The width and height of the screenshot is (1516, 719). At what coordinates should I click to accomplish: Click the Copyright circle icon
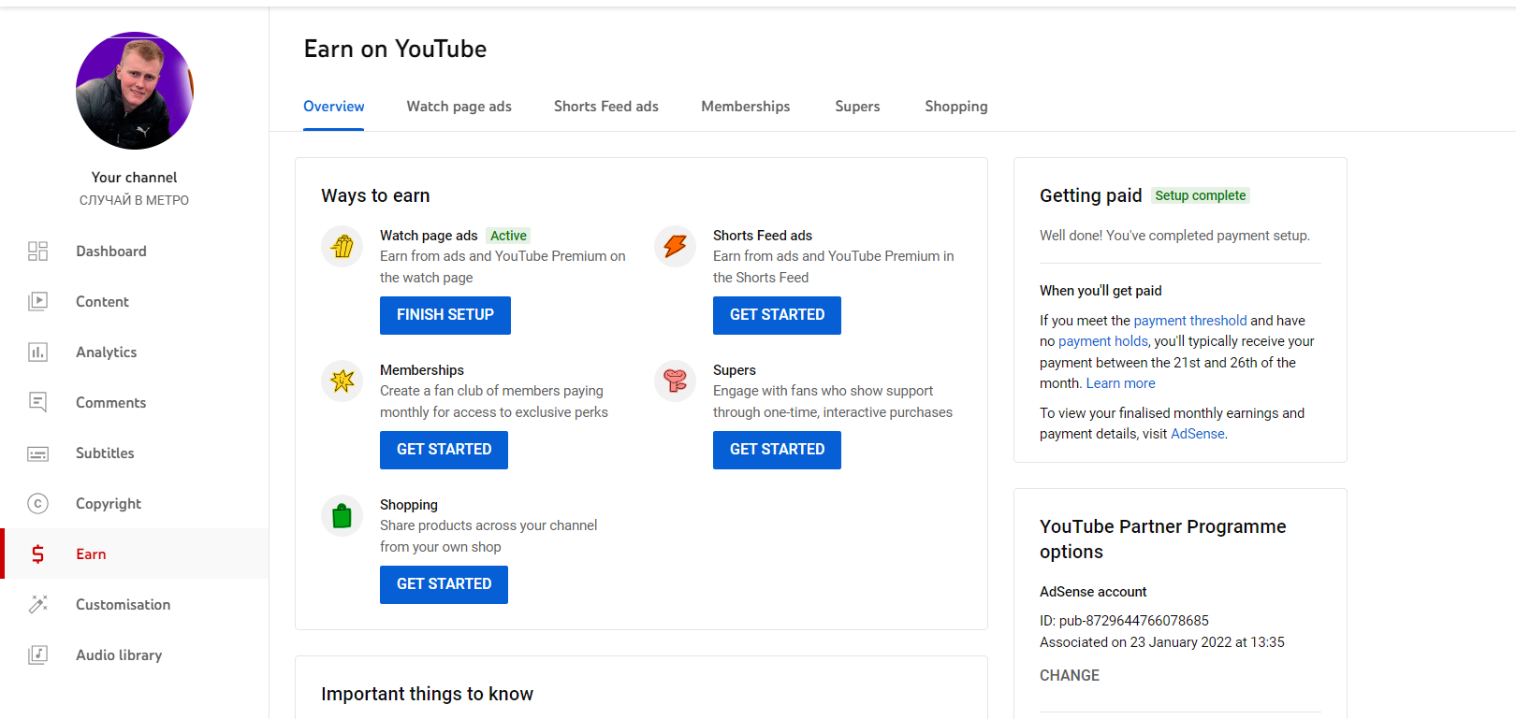click(x=37, y=503)
